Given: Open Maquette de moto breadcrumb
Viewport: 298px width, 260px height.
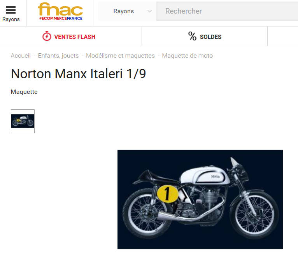Looking at the screenshot, I should pyautogui.click(x=188, y=56).
